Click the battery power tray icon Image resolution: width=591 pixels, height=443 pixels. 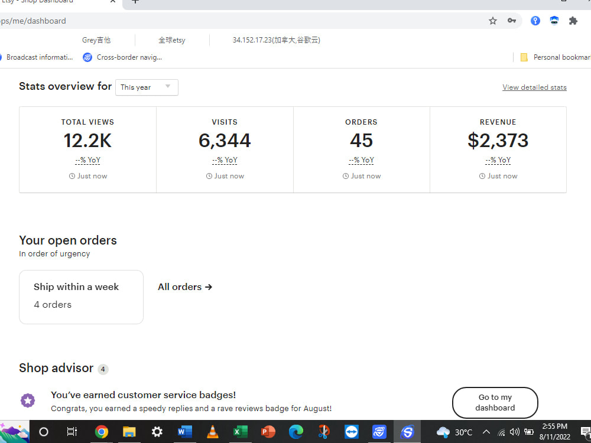click(x=529, y=432)
